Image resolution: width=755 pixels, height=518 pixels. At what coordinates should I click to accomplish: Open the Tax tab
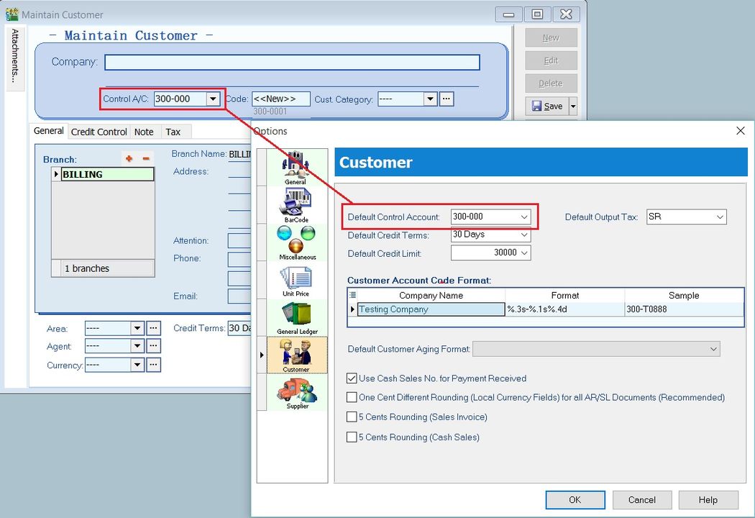coord(174,132)
